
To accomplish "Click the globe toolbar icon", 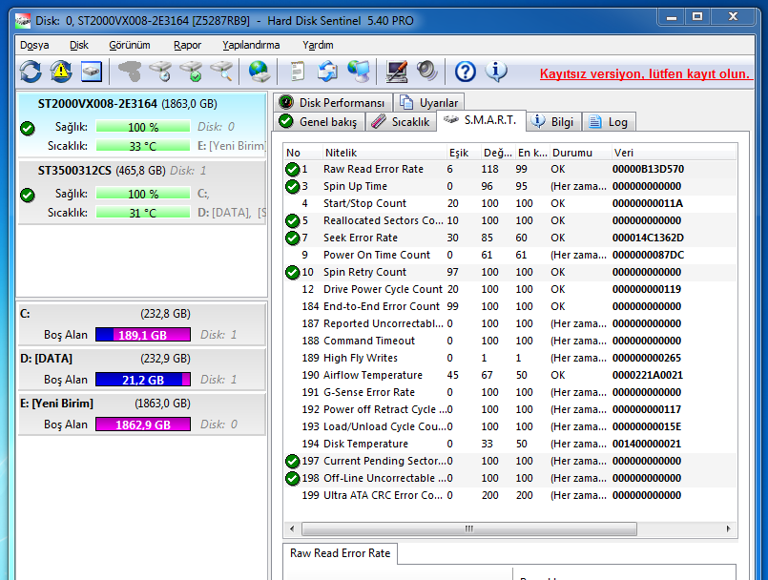I will pyautogui.click(x=259, y=72).
